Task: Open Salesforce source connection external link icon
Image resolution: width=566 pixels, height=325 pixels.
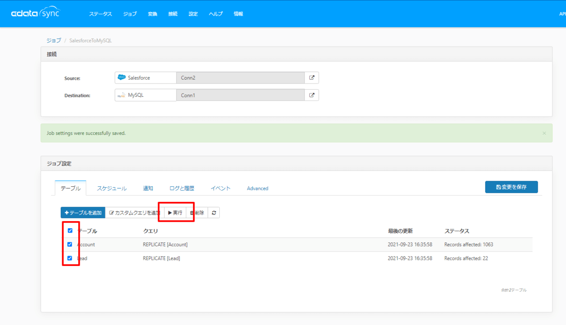Action: pyautogui.click(x=312, y=77)
